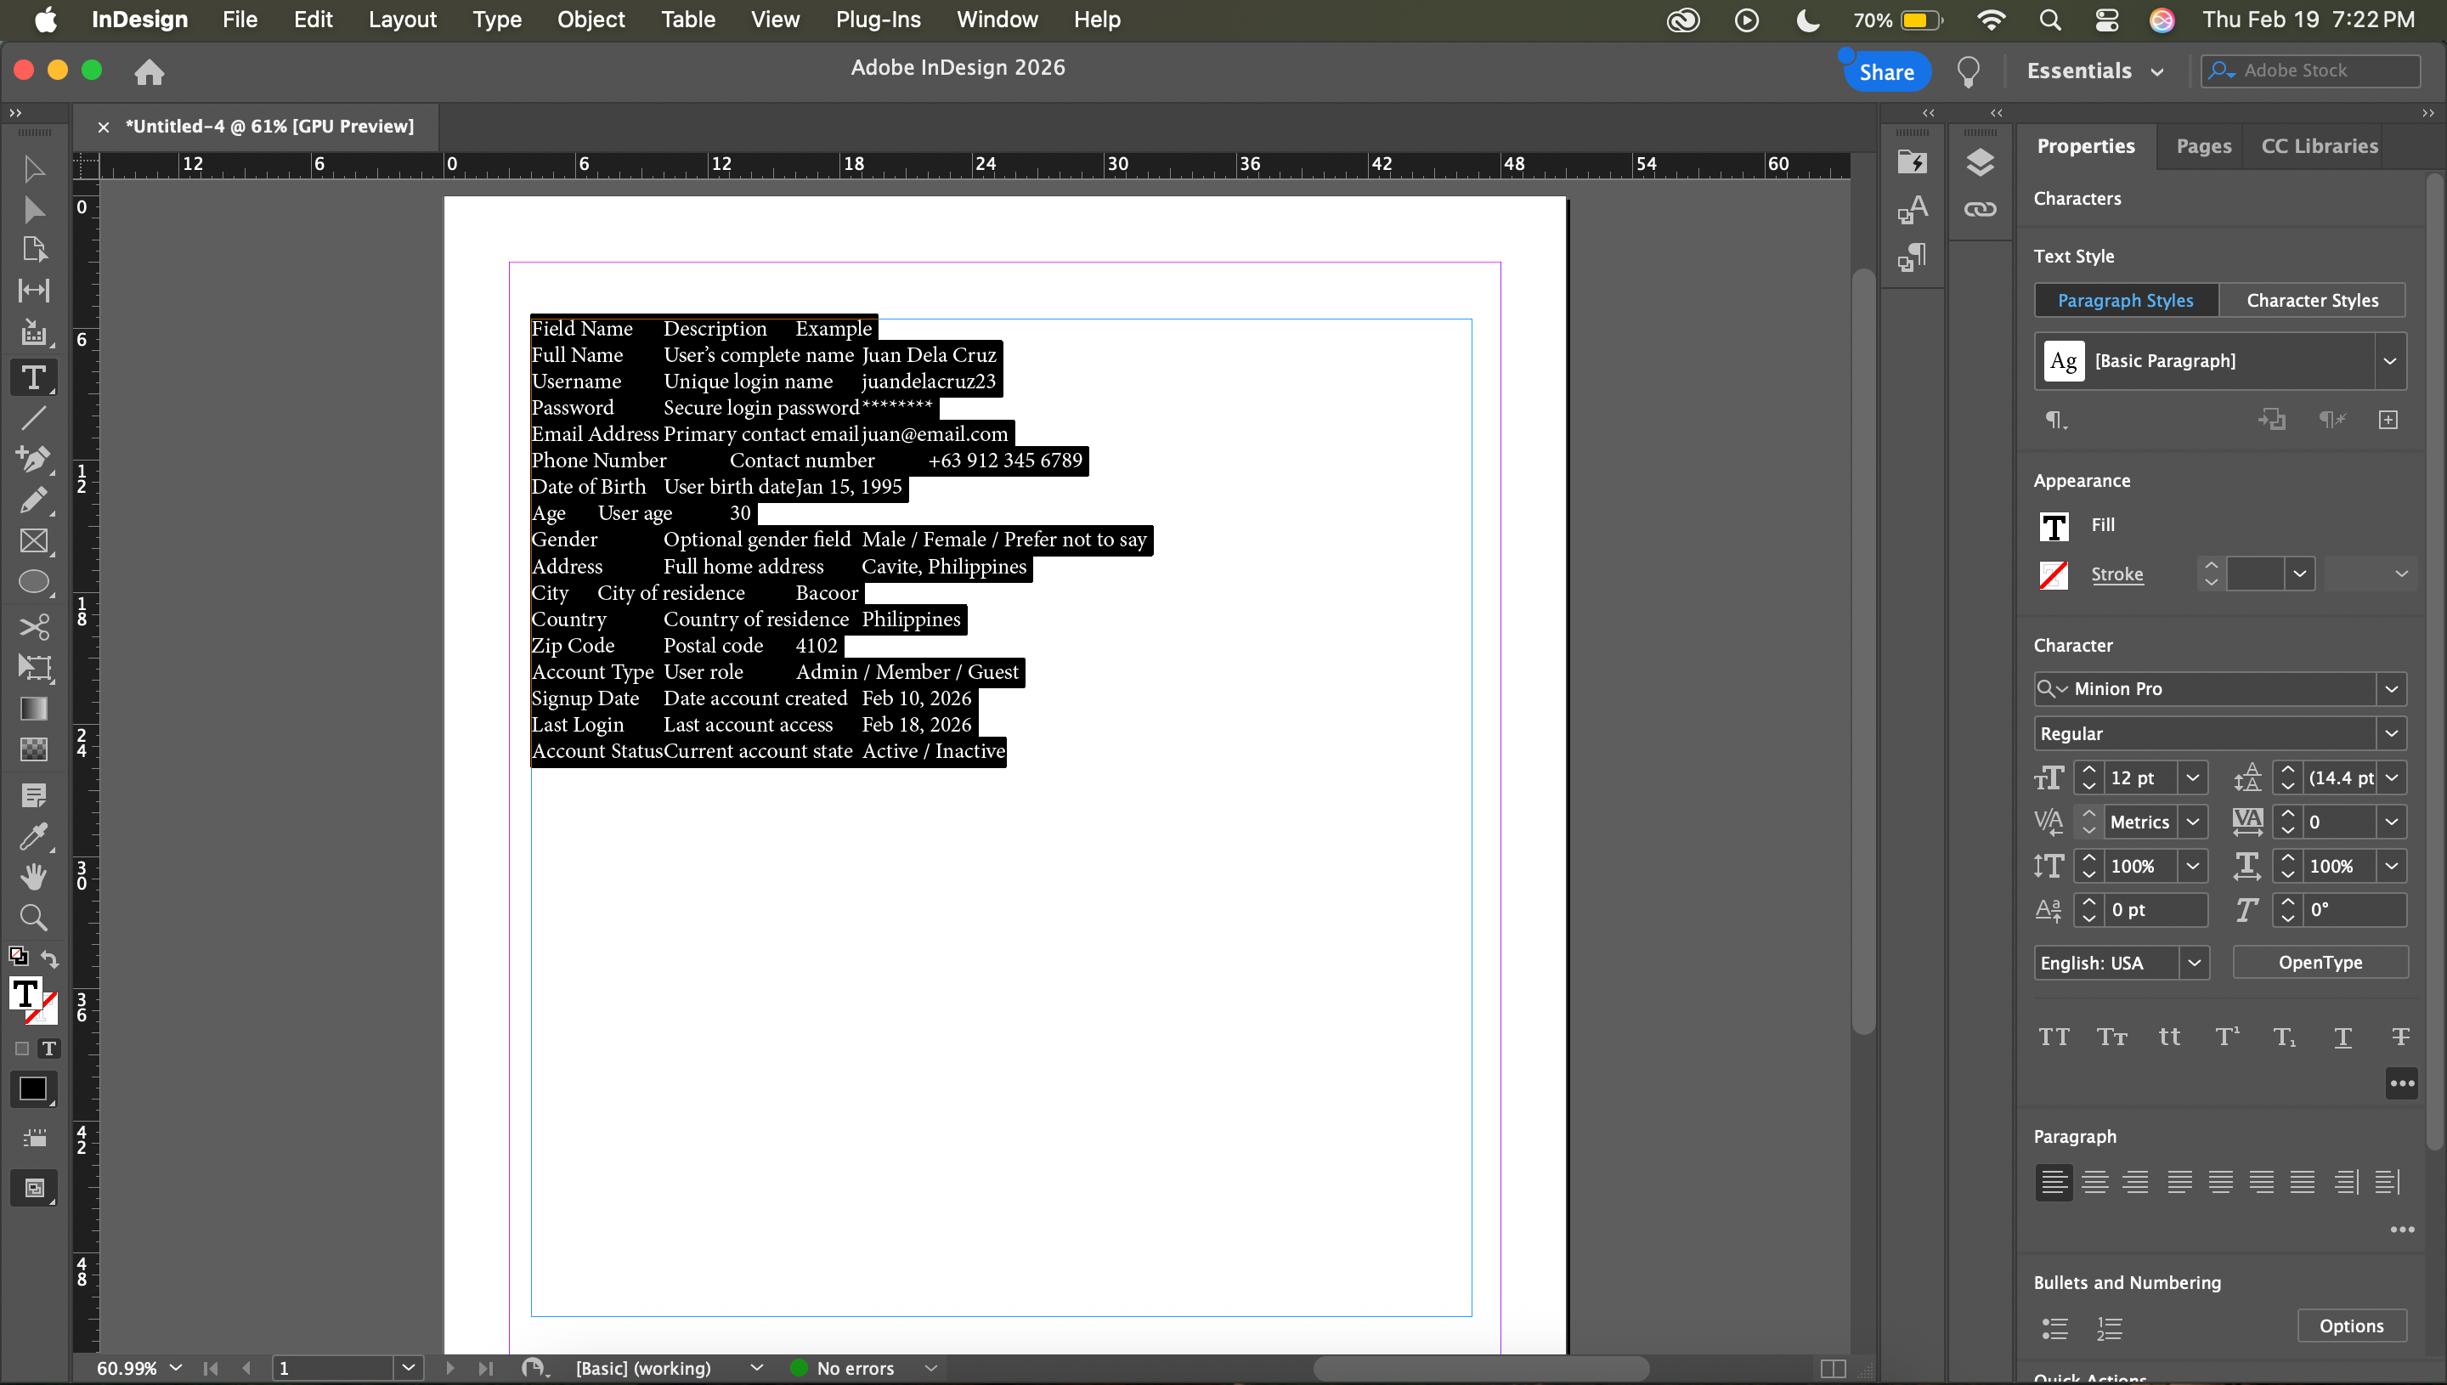2447x1385 pixels.
Task: Select the Zoom tool
Action: (33, 918)
